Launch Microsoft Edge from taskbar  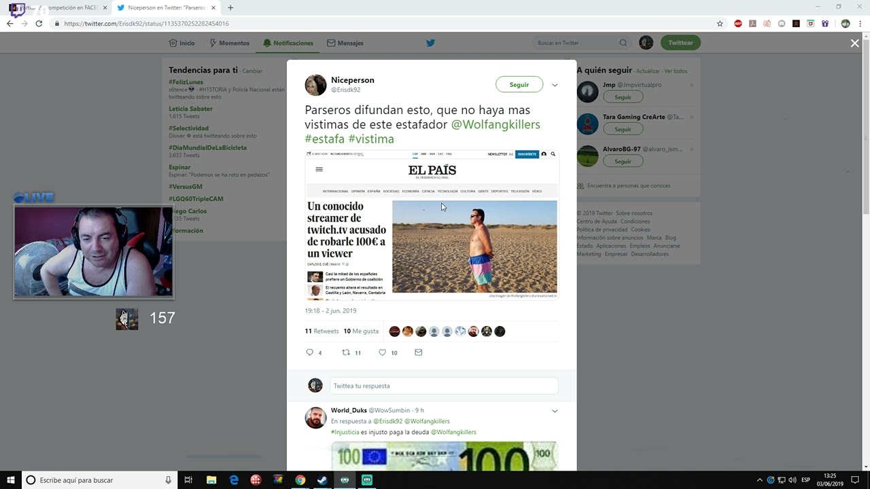(x=234, y=480)
